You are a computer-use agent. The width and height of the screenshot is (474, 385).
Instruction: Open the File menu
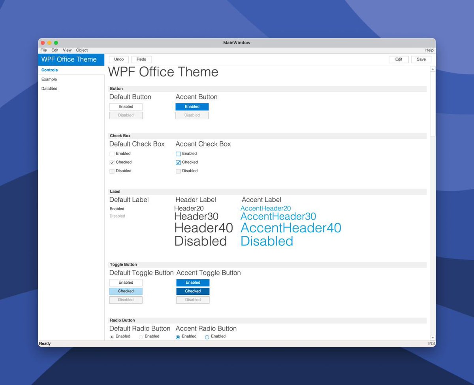pyautogui.click(x=43, y=50)
